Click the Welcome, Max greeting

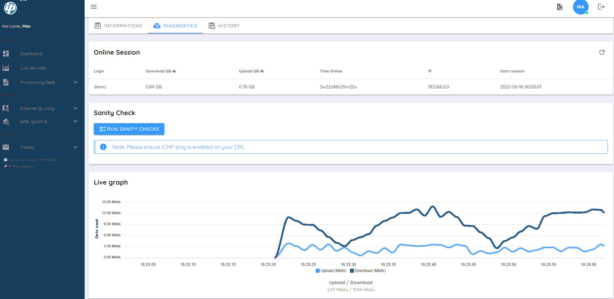pos(16,26)
